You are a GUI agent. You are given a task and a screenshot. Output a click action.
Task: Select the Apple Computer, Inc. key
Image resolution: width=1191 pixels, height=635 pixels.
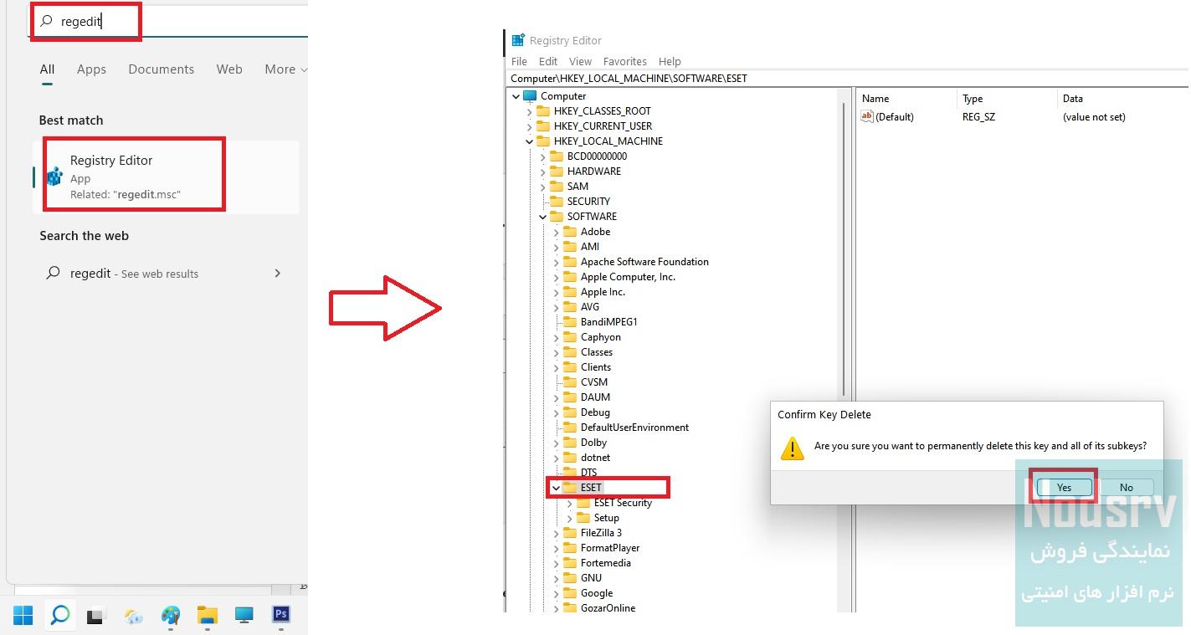[628, 277]
